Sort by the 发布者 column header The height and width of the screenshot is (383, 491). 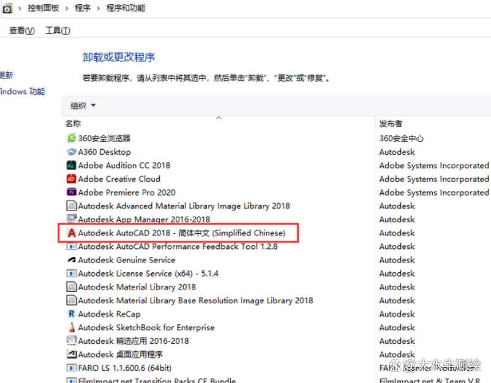tap(391, 124)
